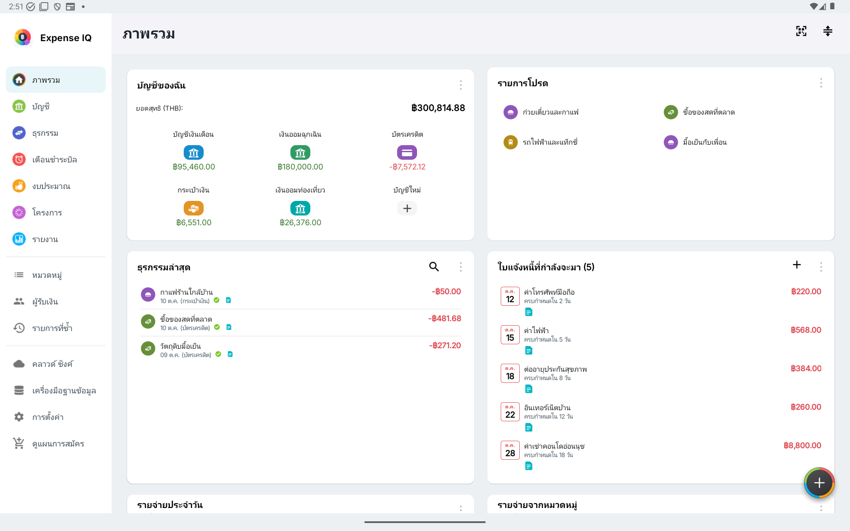Screen dimensions: 850x531
Task: Open bill อินเทอร์เน็ตบ้าน
Action: coord(661,417)
